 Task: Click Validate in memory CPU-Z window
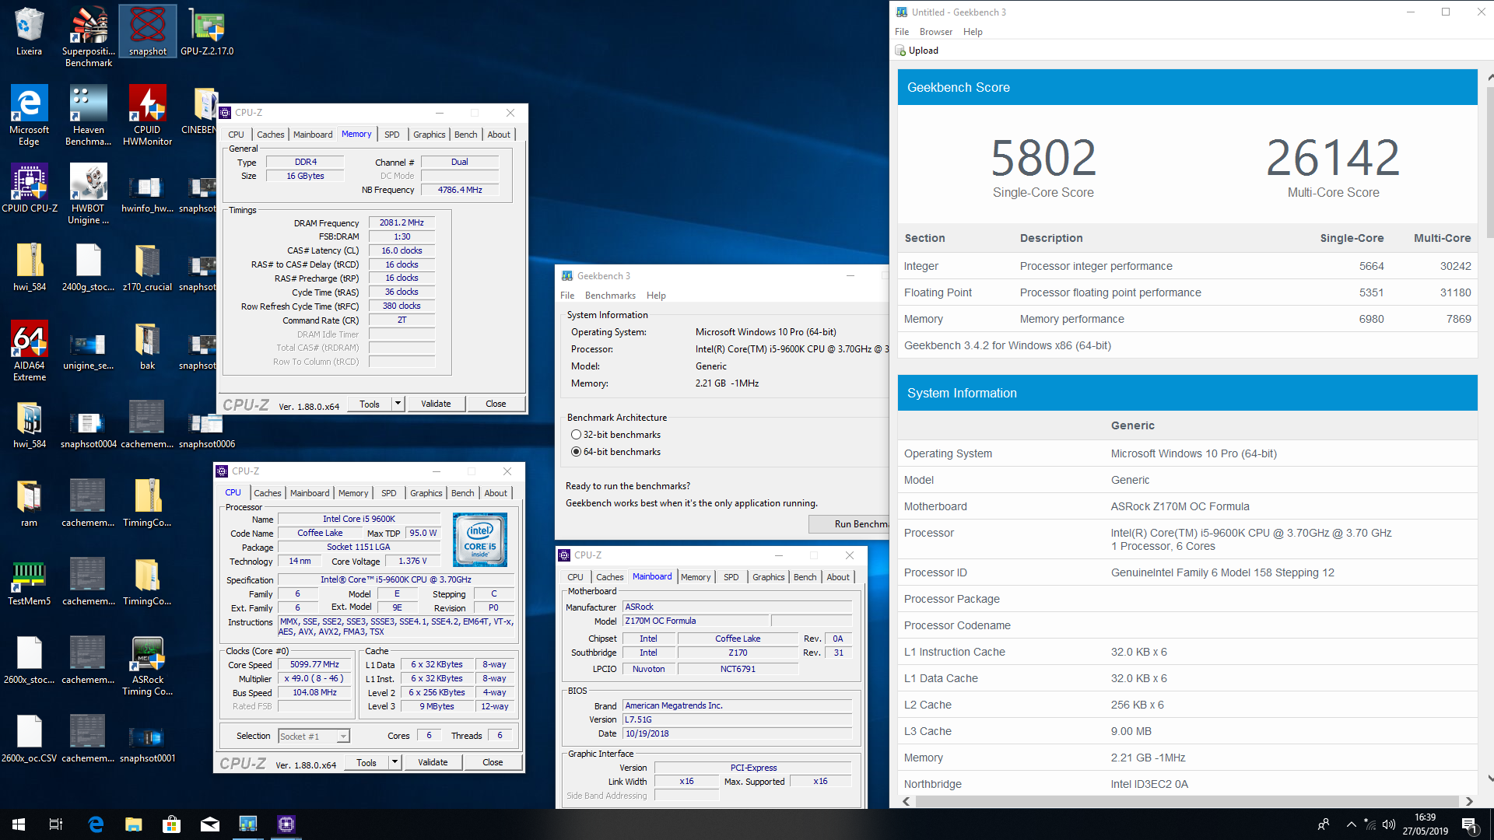(x=436, y=404)
